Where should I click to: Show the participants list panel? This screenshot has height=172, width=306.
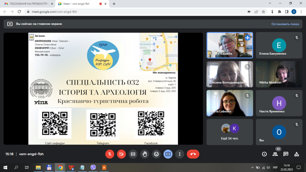pyautogui.click(x=275, y=154)
